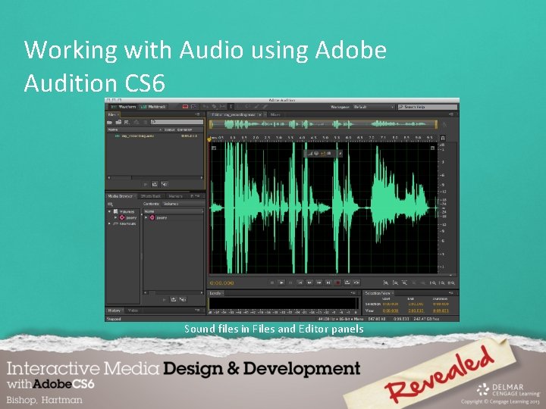
Task: Move playhead to previous marker
Action: click(x=300, y=283)
